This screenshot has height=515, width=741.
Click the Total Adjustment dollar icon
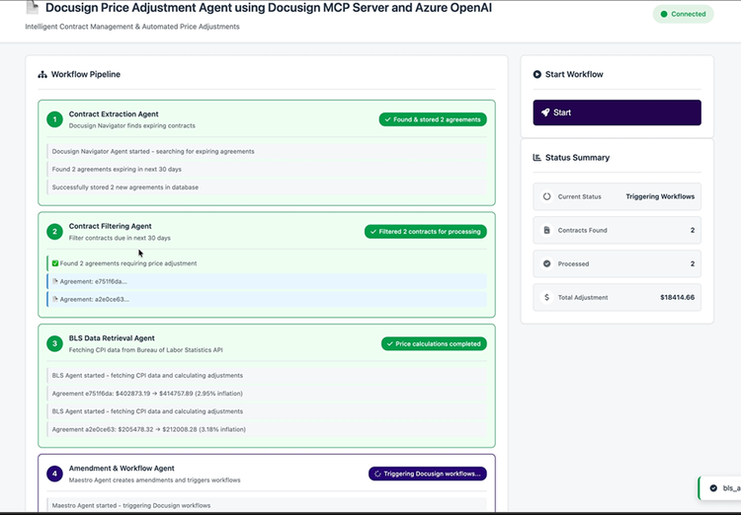click(x=546, y=297)
